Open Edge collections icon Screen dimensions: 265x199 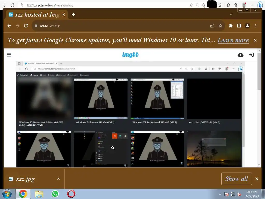click(236, 5)
